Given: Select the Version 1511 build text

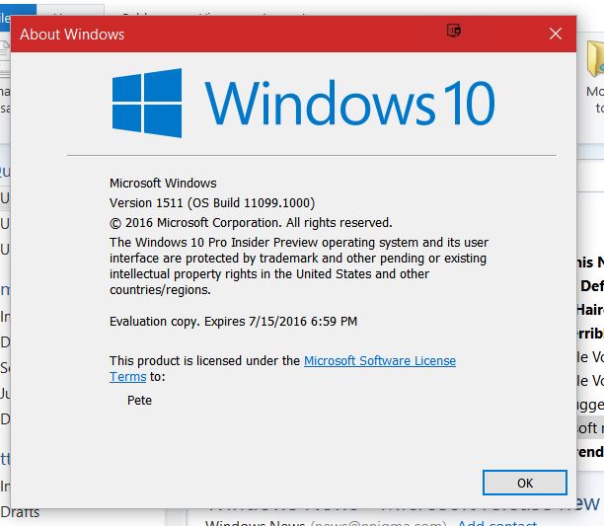Looking at the screenshot, I should click(x=212, y=203).
